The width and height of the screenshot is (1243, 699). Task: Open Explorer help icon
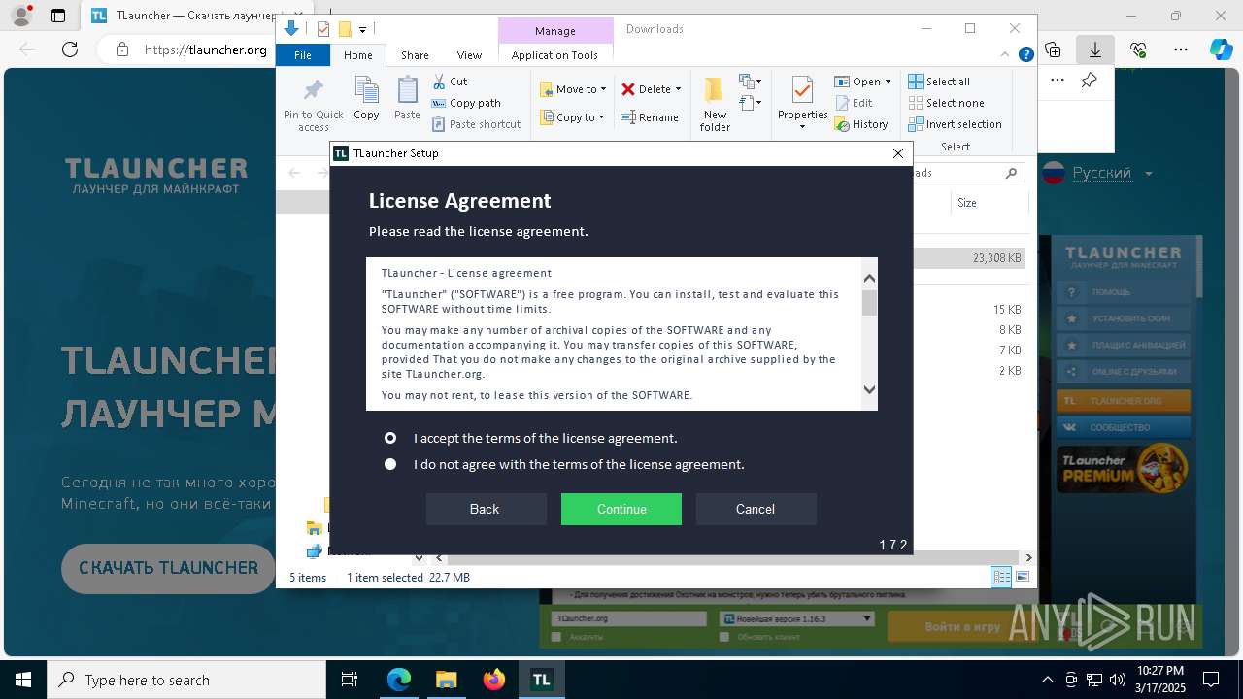click(1025, 55)
